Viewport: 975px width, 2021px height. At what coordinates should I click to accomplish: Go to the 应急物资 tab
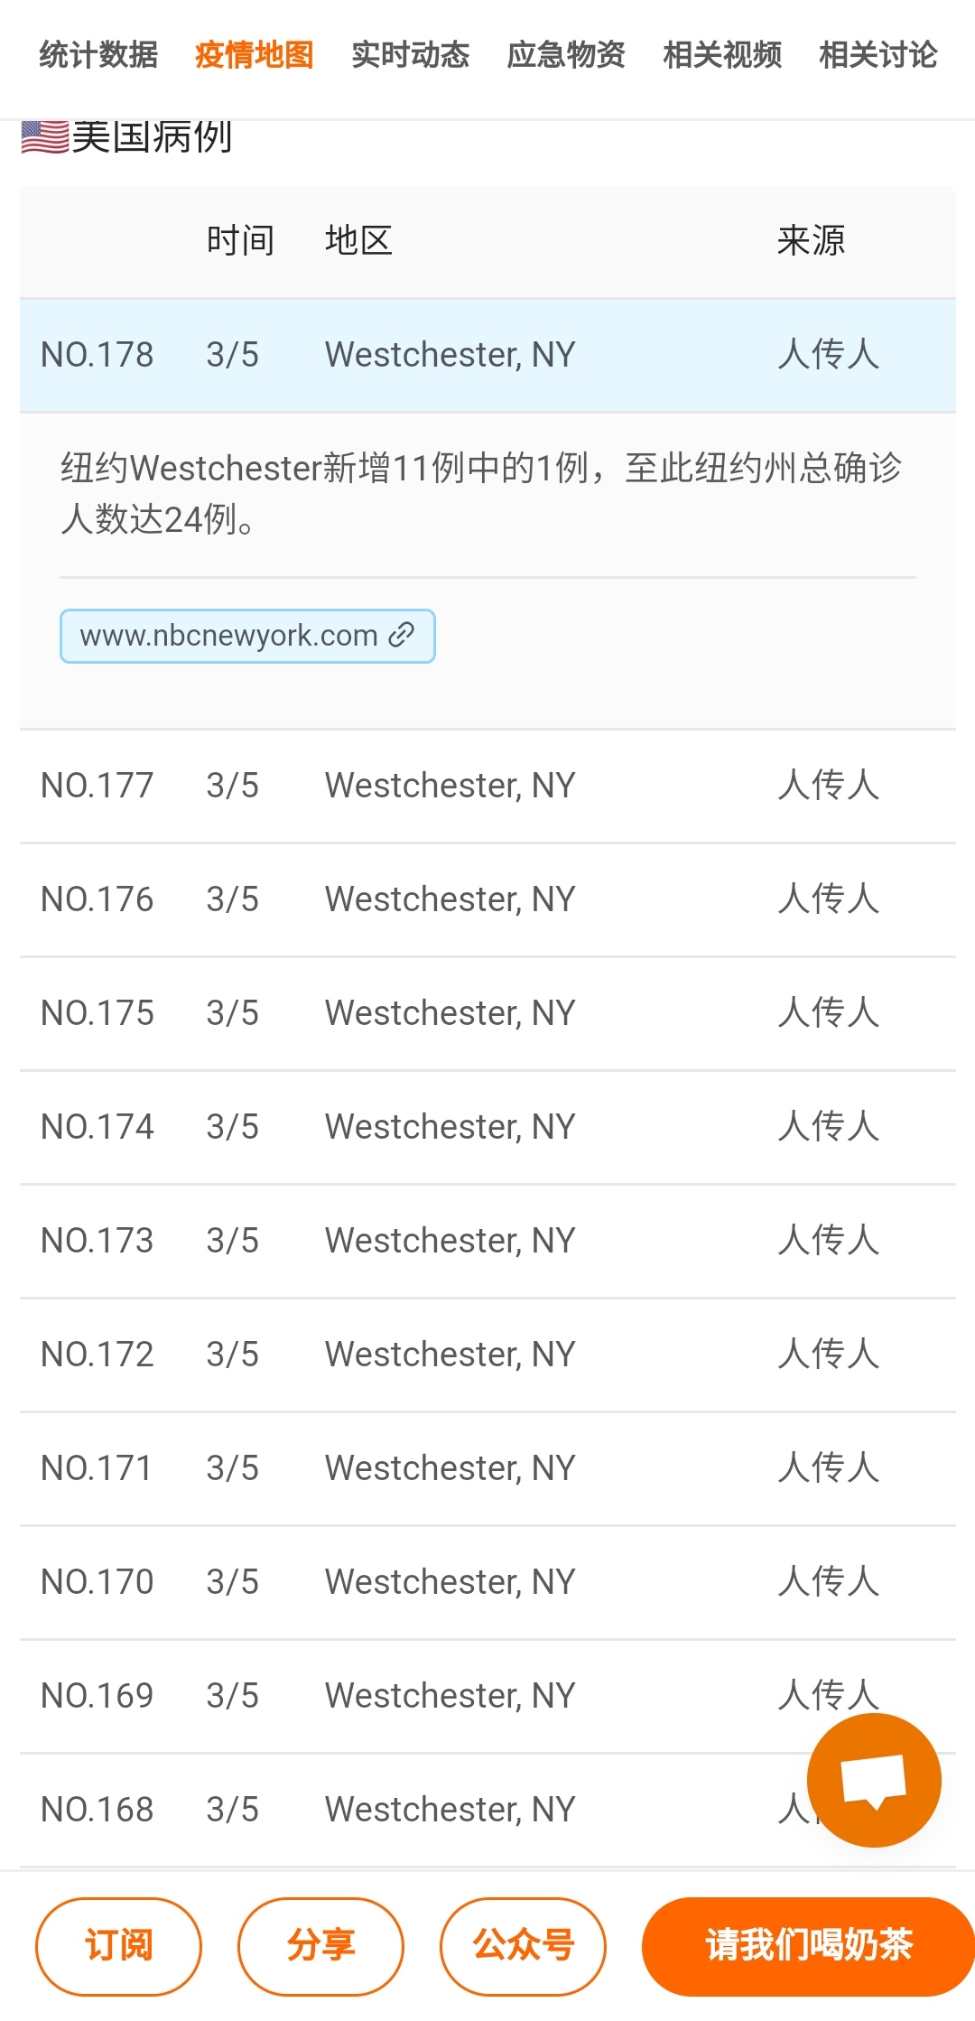click(566, 55)
